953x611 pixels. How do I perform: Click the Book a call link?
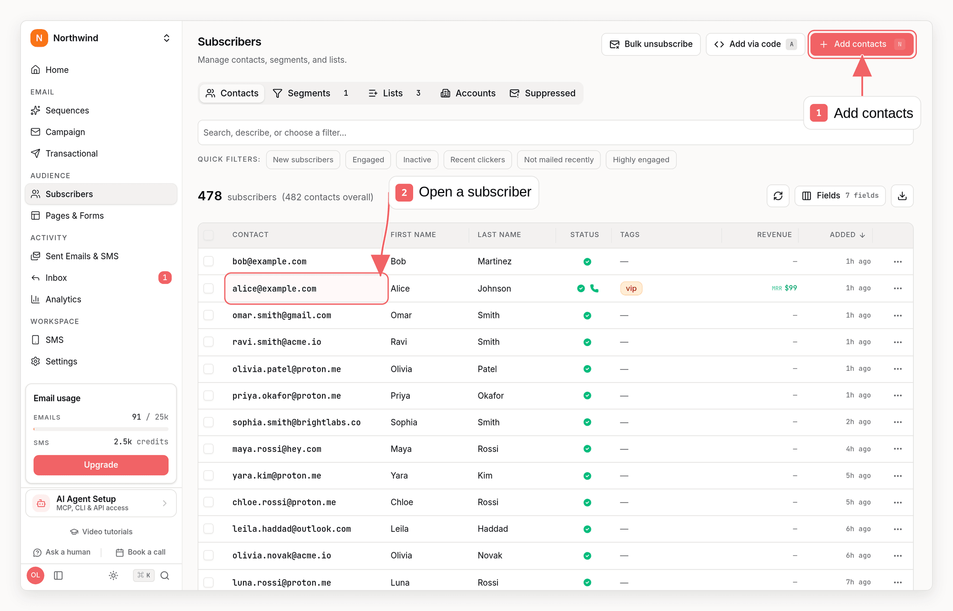click(141, 552)
